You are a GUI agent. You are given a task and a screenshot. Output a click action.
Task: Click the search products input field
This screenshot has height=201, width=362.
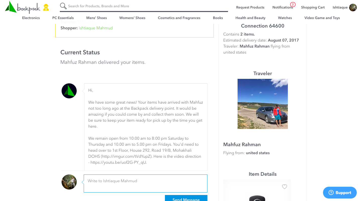coord(148,6)
